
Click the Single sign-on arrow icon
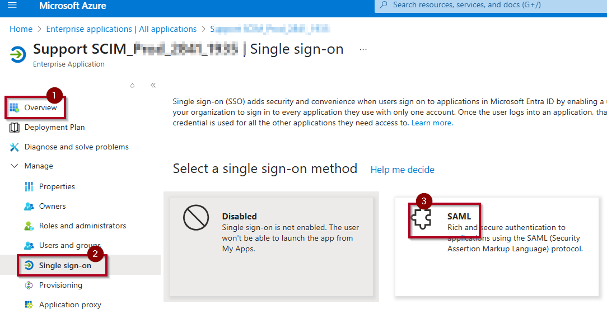tap(29, 265)
